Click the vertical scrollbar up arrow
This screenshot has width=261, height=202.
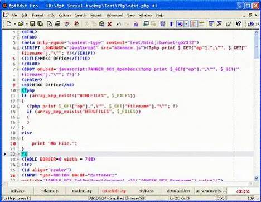(257, 33)
